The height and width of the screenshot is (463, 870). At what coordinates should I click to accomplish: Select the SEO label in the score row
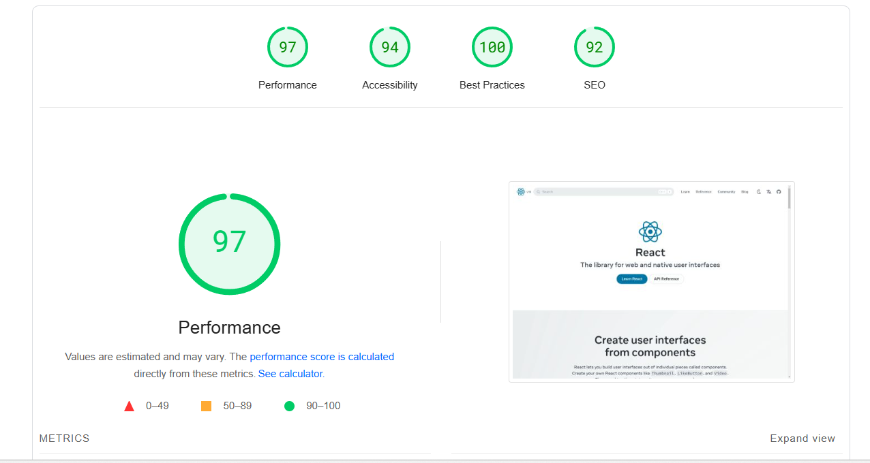click(x=594, y=85)
